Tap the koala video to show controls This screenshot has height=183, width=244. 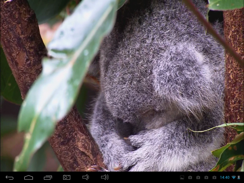pos(122,86)
